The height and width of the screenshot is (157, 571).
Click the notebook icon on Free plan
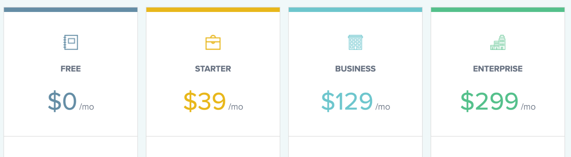tap(71, 42)
